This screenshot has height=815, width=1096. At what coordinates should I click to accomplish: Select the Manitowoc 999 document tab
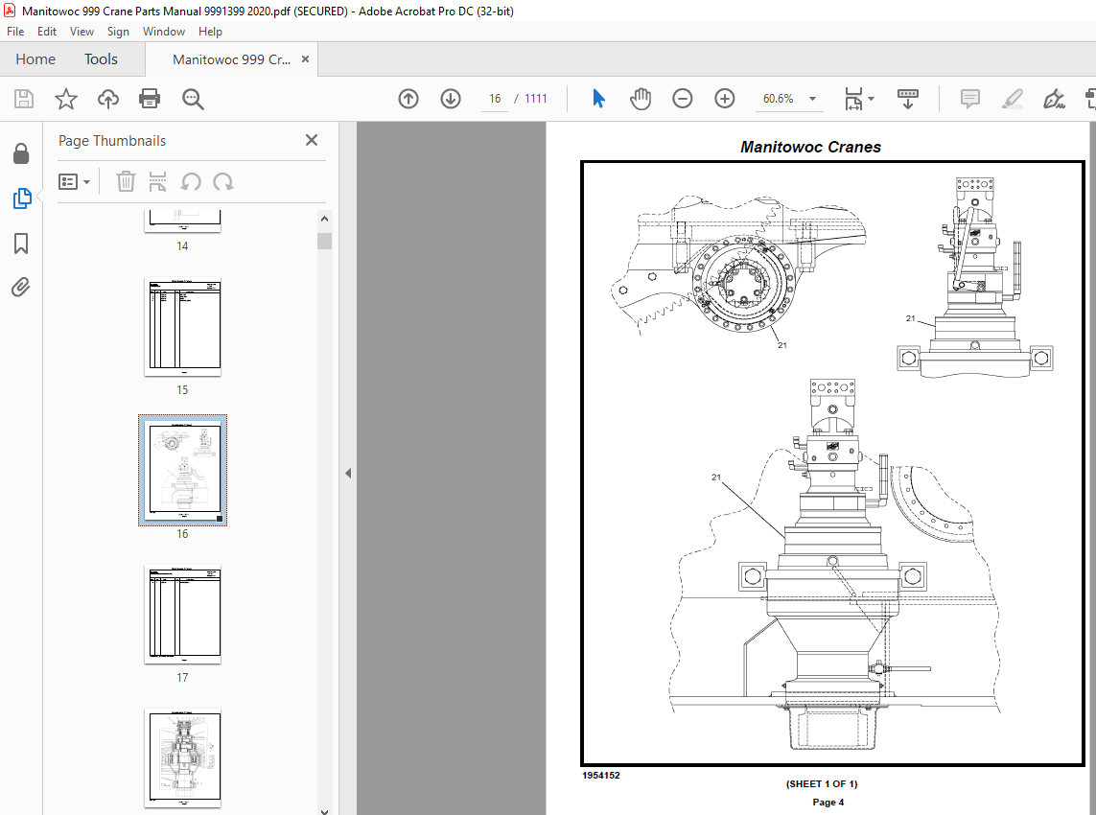[x=231, y=59]
